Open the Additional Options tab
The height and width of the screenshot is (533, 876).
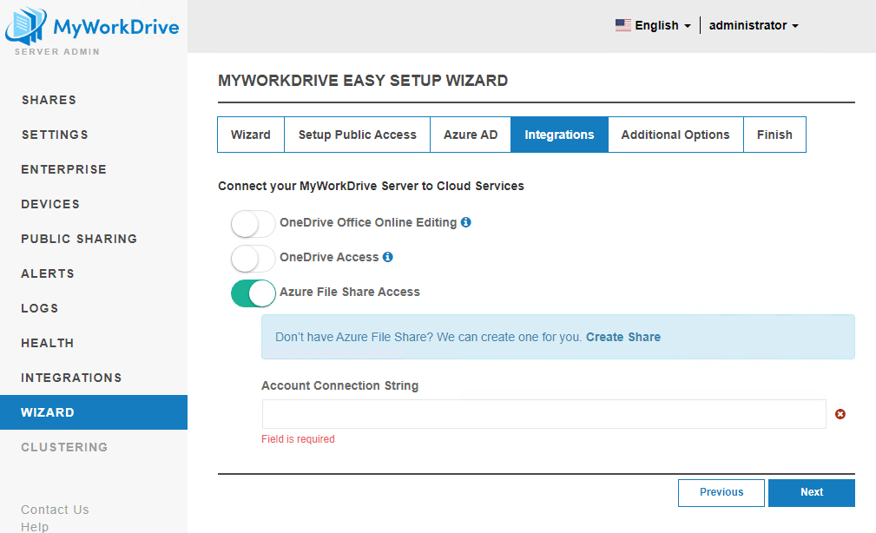pyautogui.click(x=675, y=135)
